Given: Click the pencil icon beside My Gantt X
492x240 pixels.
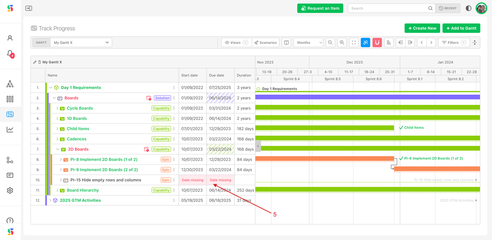Looking at the screenshot, I should [35, 62].
